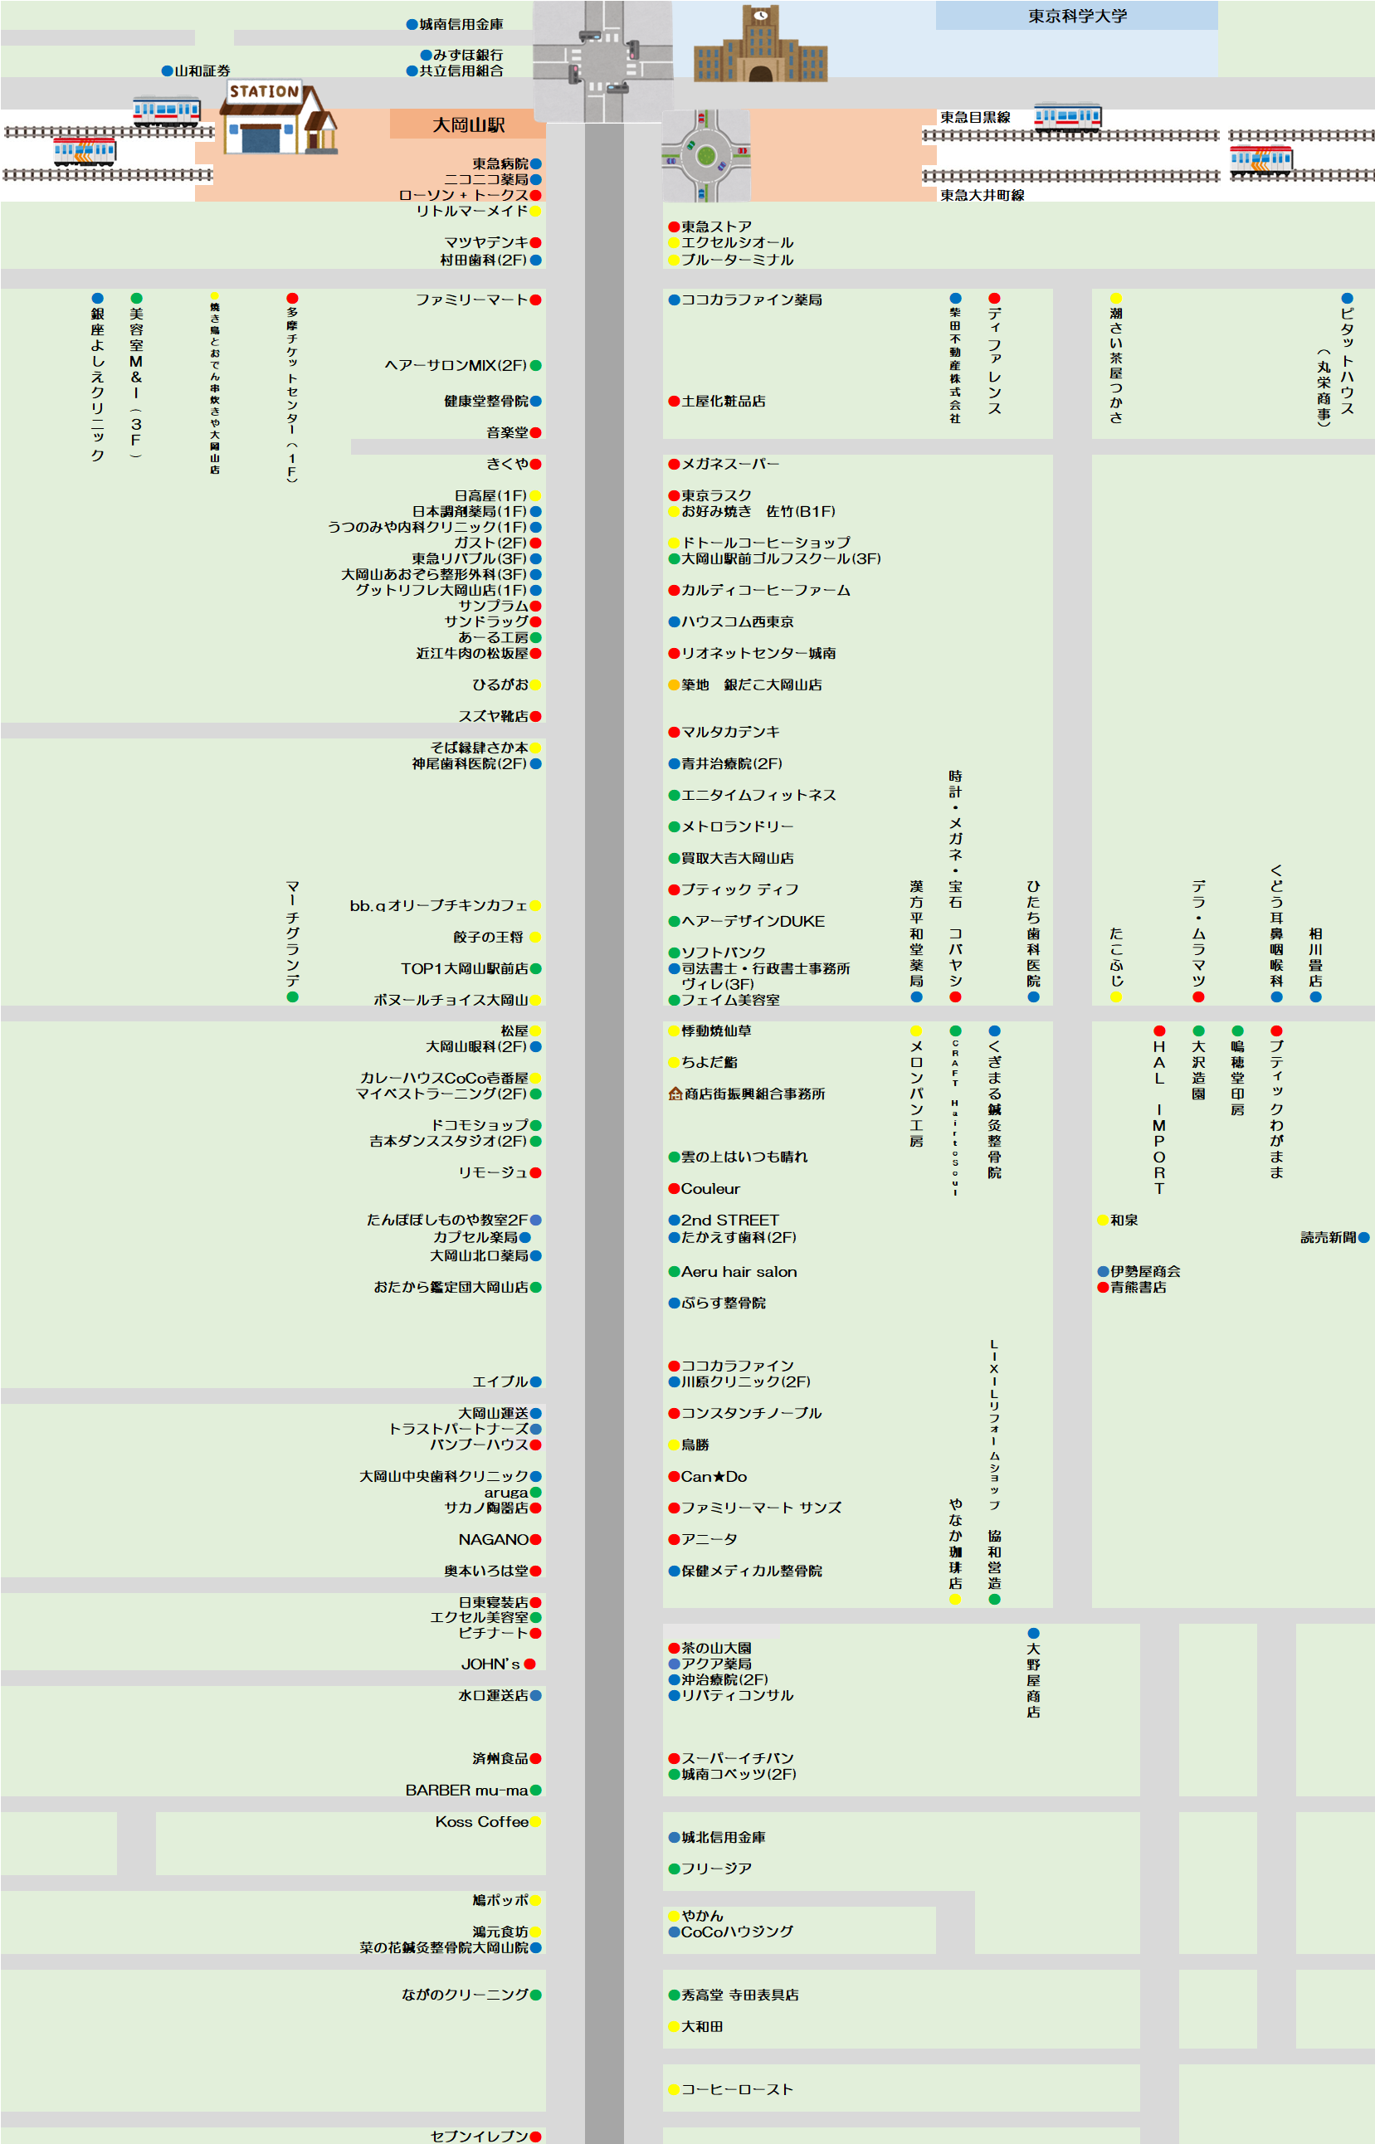
Task: Click the green dot beside マーチグランデ
Action: point(292,997)
